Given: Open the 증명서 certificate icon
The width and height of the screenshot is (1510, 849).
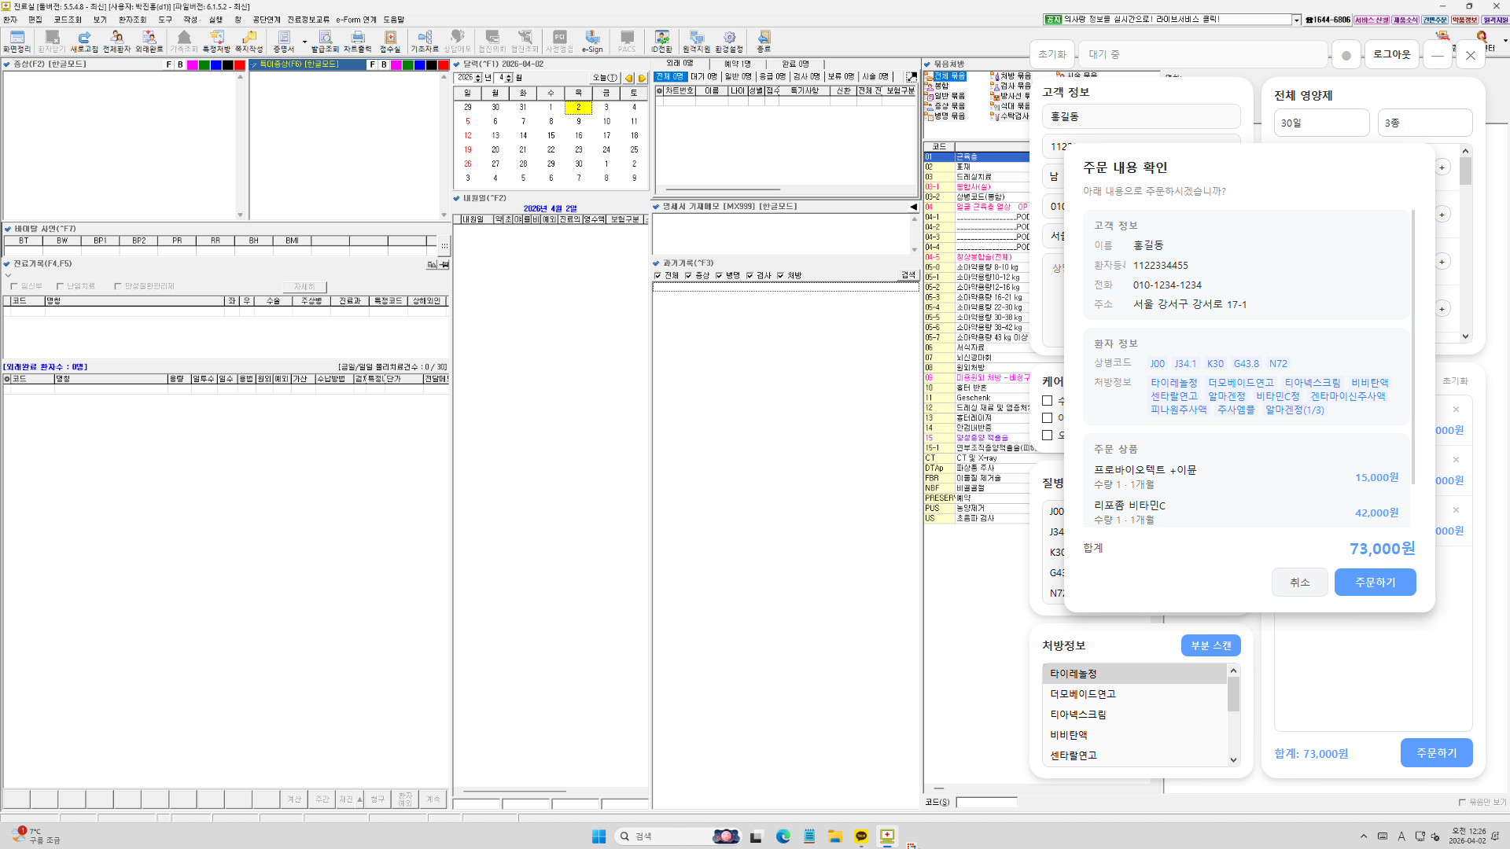Looking at the screenshot, I should point(283,42).
